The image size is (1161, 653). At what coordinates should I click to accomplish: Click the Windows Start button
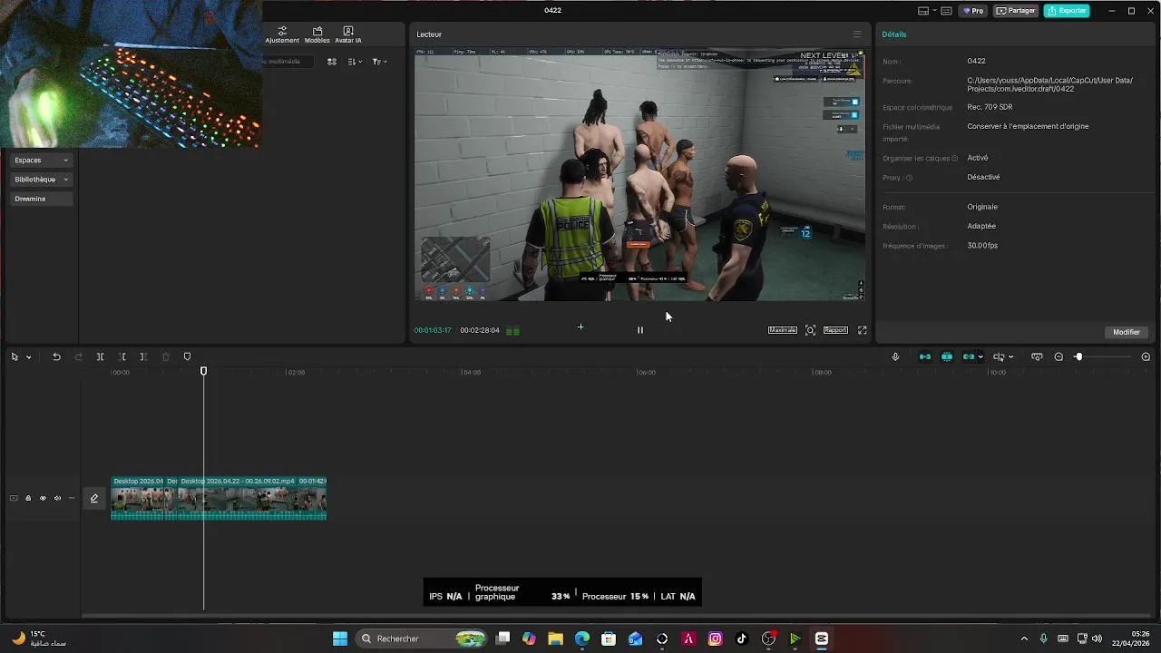(x=340, y=638)
